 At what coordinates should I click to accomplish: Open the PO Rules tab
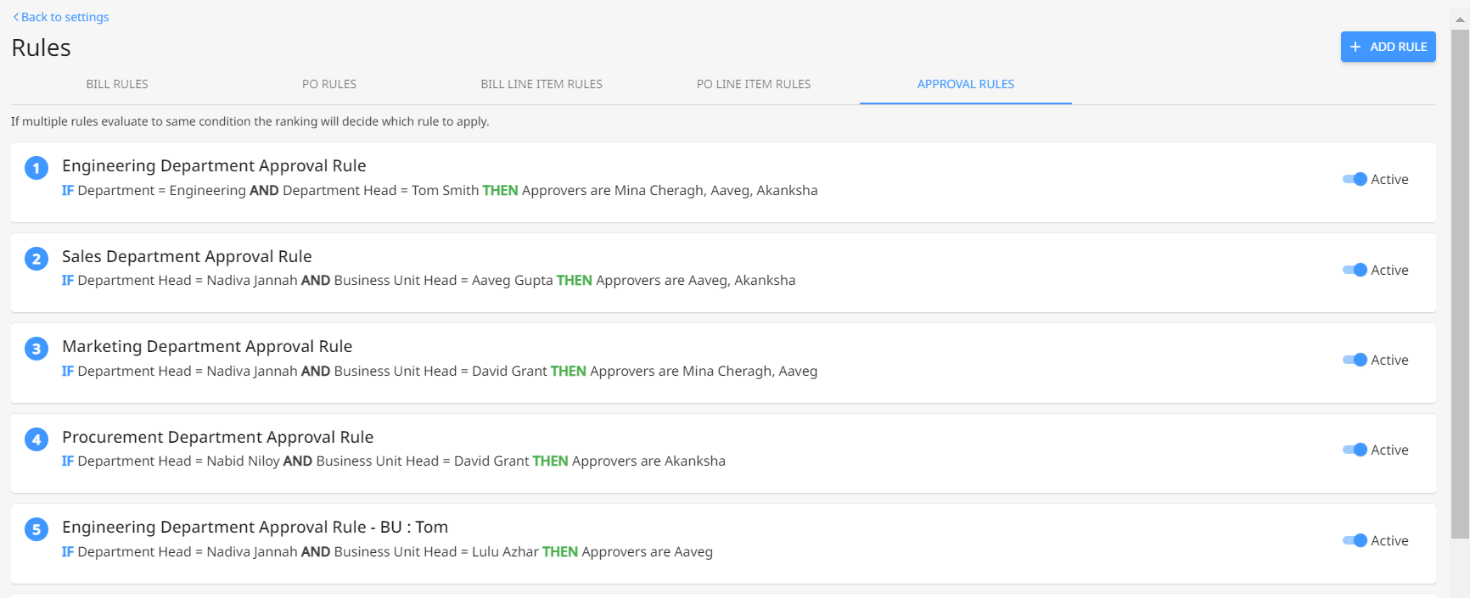(329, 84)
